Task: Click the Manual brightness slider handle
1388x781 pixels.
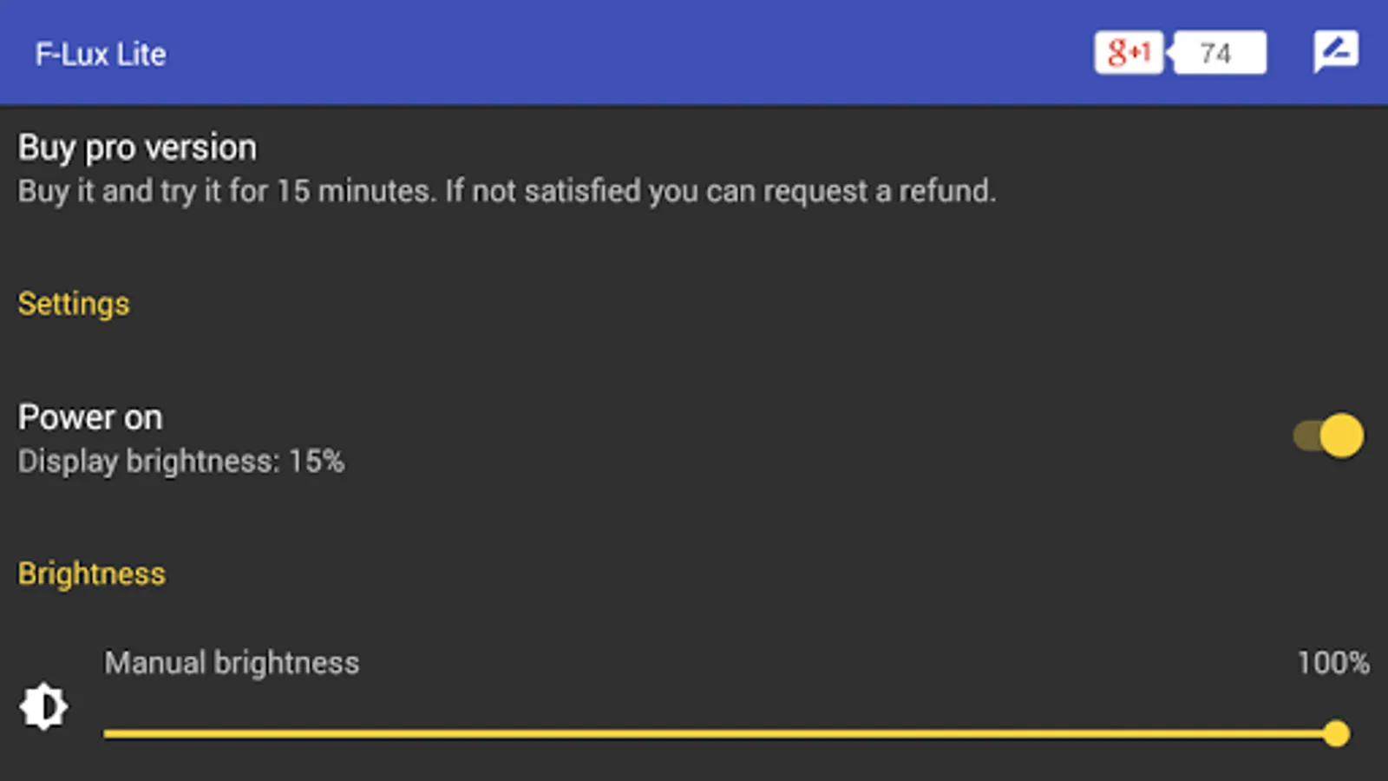Action: click(1337, 733)
